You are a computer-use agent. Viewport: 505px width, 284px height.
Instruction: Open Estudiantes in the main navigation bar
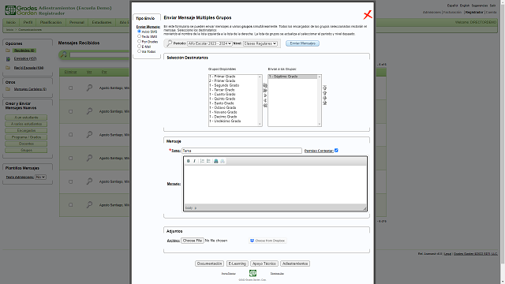(102, 22)
